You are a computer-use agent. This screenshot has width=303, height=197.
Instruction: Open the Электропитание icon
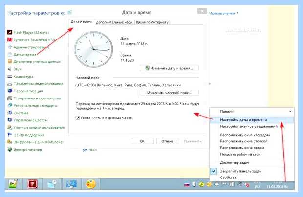[x=10, y=149]
